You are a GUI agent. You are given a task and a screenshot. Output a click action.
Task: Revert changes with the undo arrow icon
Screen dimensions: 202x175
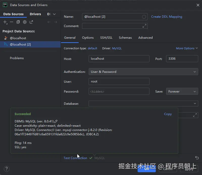(x=197, y=158)
